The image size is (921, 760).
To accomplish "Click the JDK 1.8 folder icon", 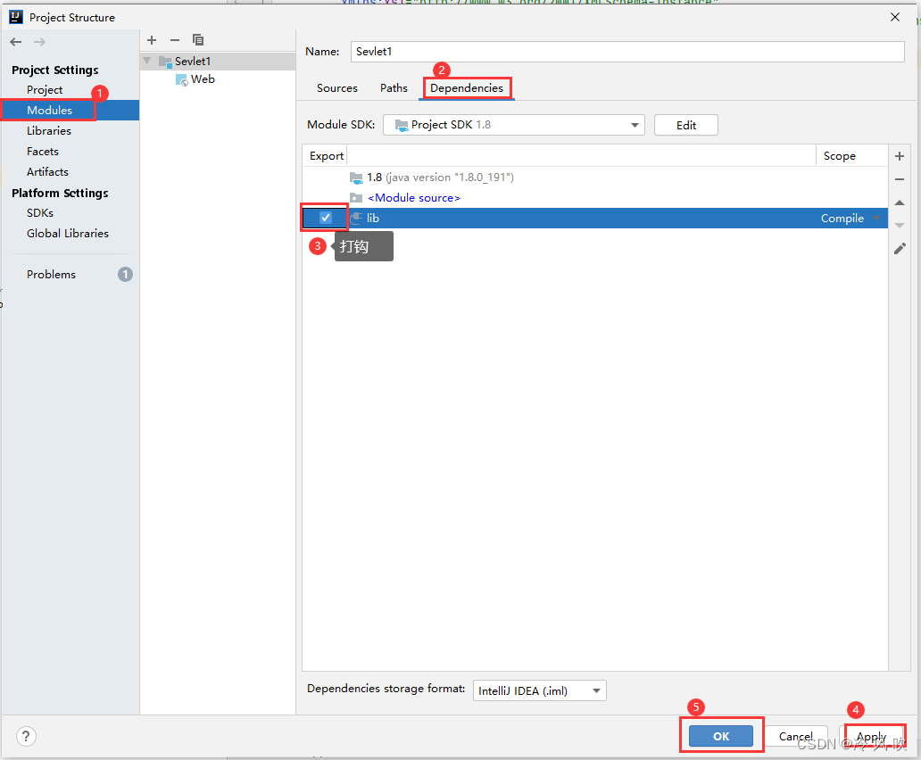I will 356,178.
